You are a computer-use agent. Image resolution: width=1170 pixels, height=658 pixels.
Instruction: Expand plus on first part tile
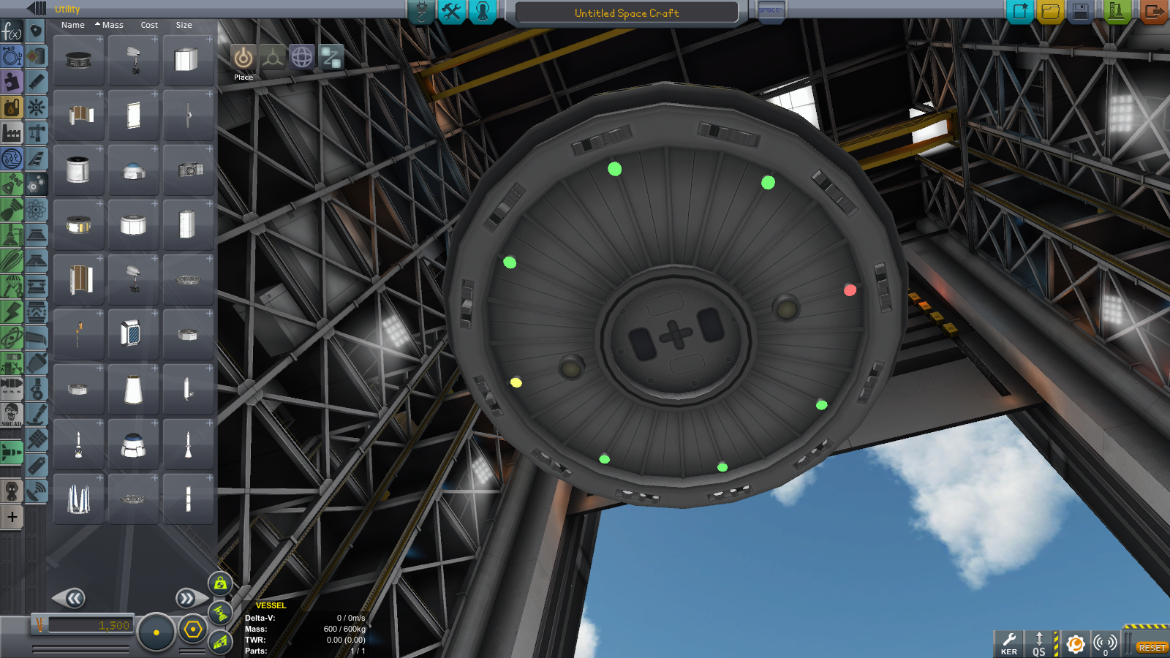pyautogui.click(x=99, y=39)
